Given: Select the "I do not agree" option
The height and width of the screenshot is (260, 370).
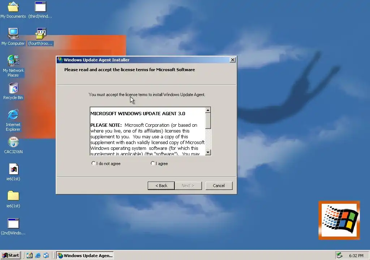Looking at the screenshot, I should click(x=106, y=164).
